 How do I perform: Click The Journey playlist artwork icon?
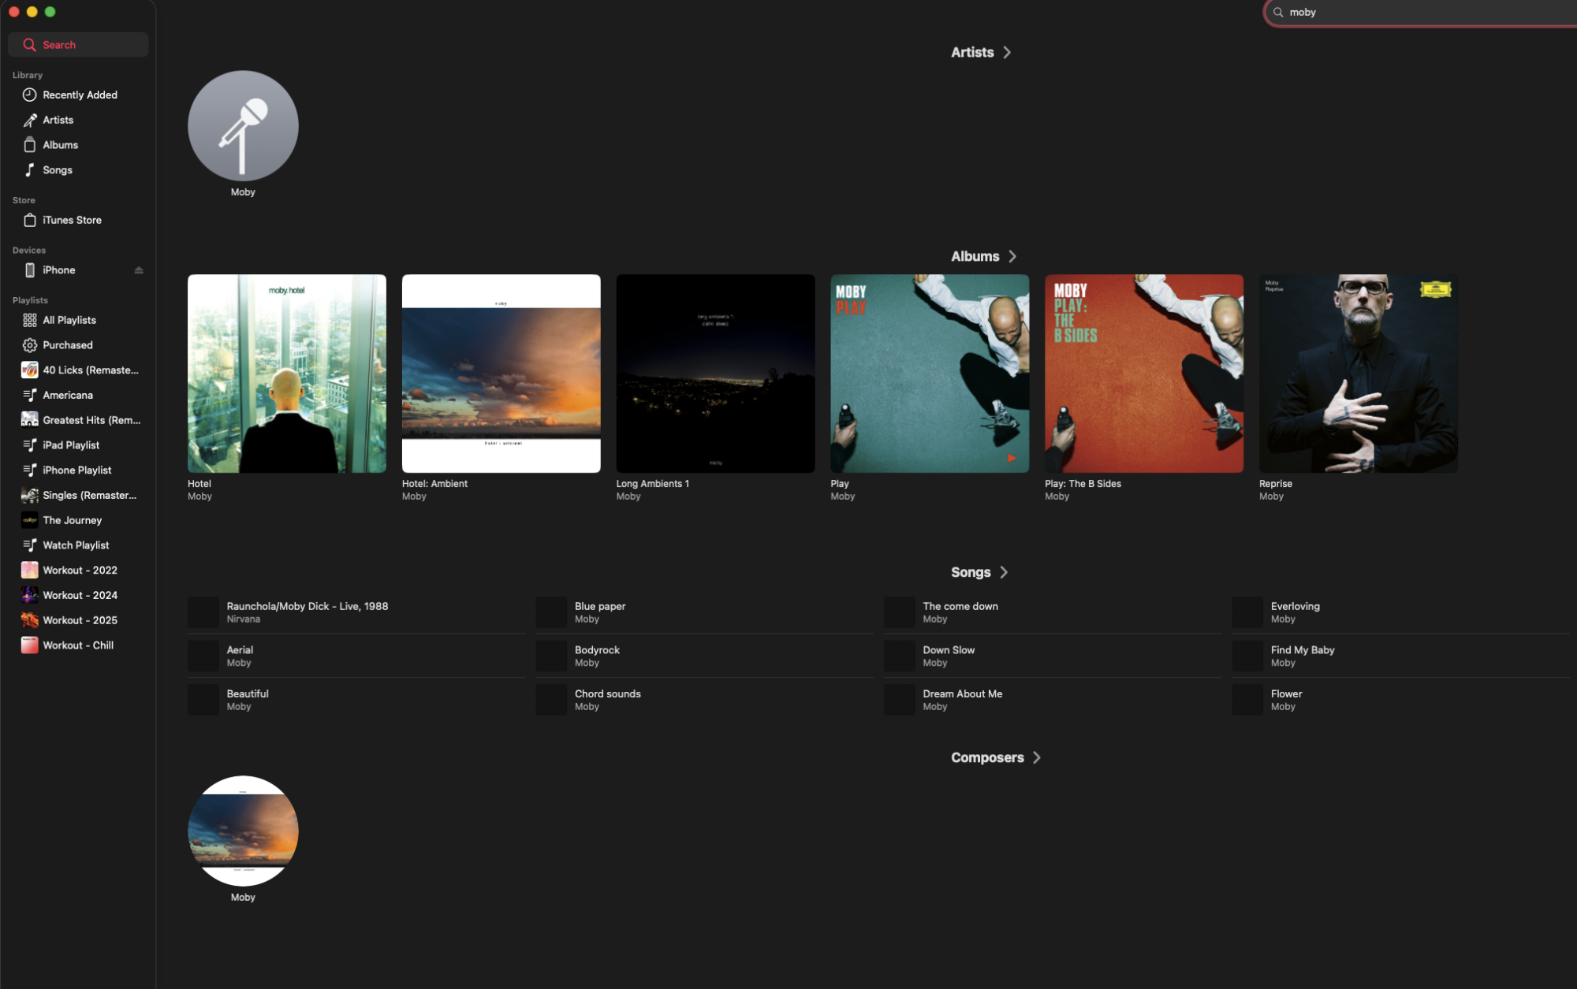click(30, 520)
